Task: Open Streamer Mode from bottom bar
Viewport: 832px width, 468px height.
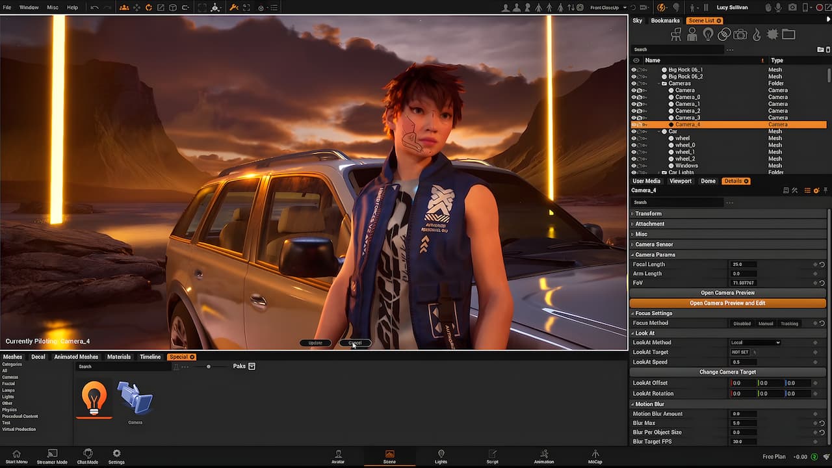Action: pyautogui.click(x=52, y=457)
